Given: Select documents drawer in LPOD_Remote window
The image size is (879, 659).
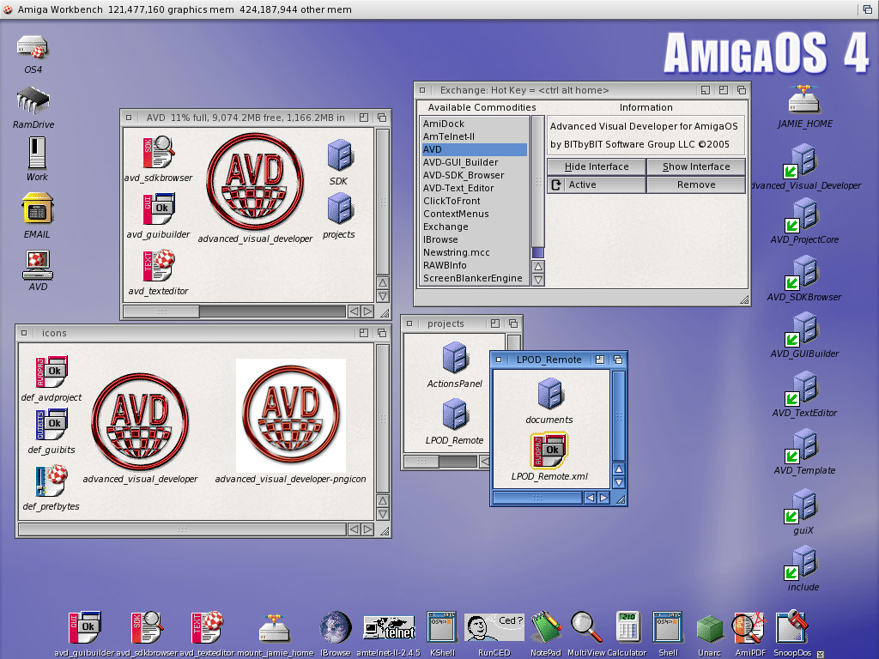Looking at the screenshot, I should pos(550,393).
